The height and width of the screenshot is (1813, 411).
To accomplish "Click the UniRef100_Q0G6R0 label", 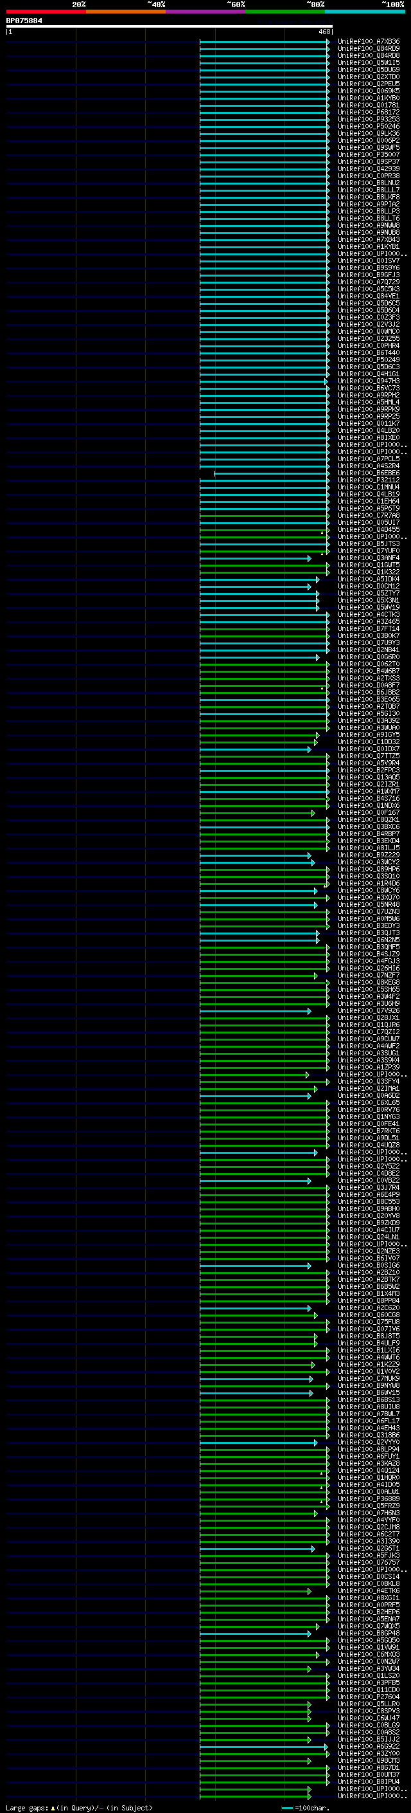I will coord(369,657).
